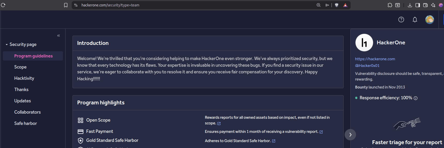
Task: Click the HackerOne logo in right panel
Action: [364, 43]
